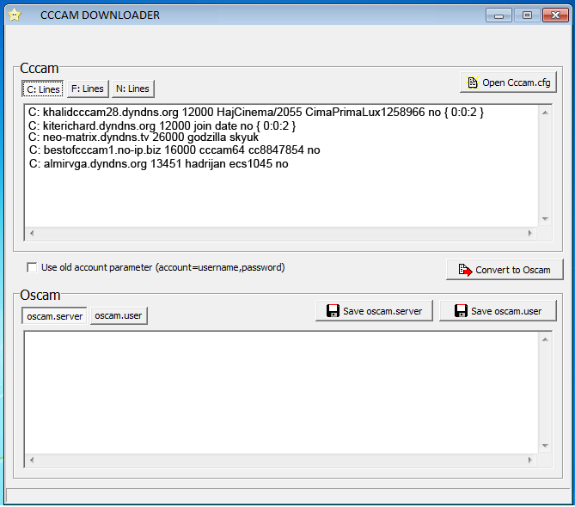The image size is (575, 507).
Task: Switch to the F: Lines tab
Action: pos(88,89)
